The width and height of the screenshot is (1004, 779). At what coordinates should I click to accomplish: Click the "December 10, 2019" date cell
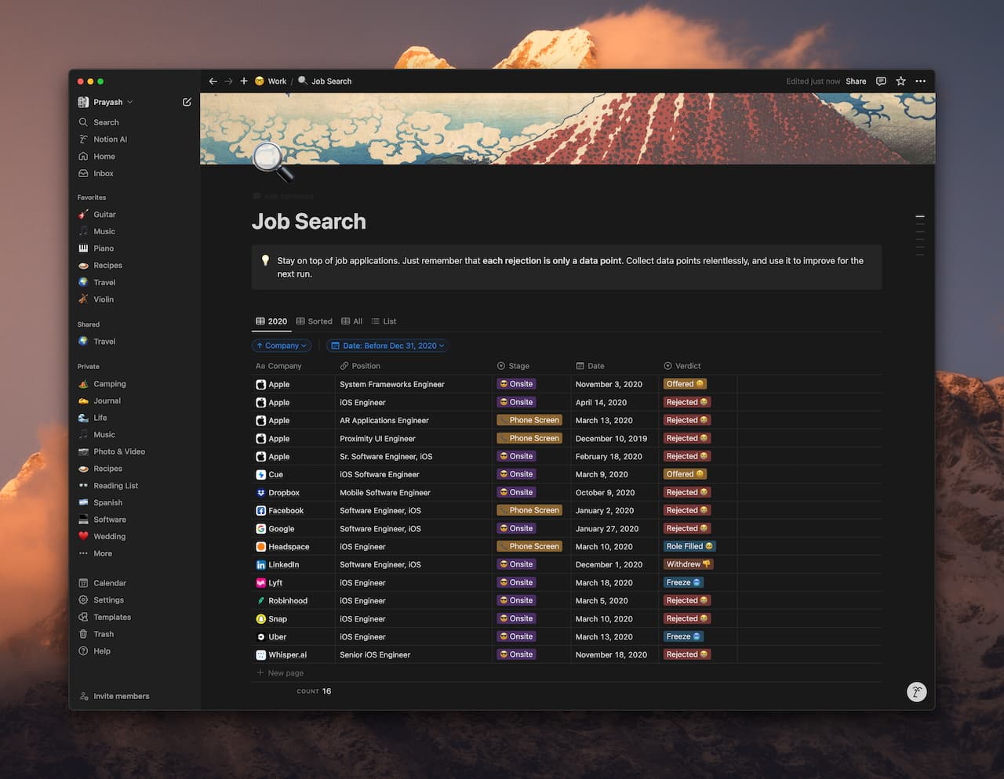(611, 439)
